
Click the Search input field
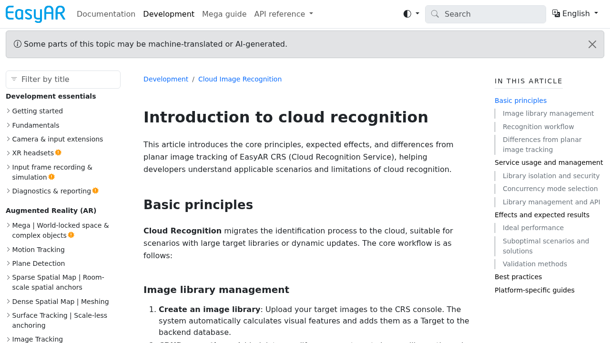(x=486, y=14)
